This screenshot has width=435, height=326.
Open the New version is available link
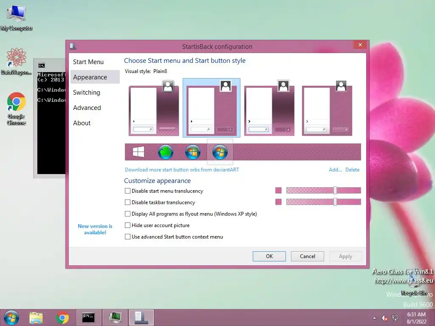(95, 229)
